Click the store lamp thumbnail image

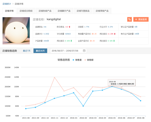click(16, 31)
